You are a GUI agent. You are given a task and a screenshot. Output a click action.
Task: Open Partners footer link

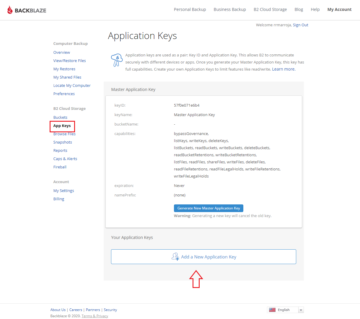[93, 310]
